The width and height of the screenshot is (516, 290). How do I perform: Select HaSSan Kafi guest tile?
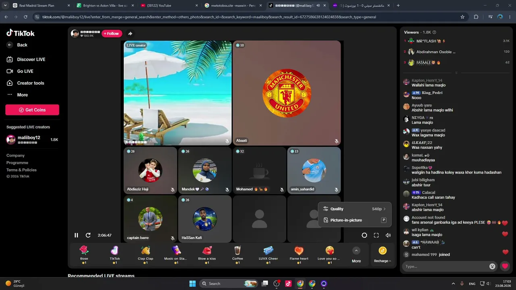(205, 219)
